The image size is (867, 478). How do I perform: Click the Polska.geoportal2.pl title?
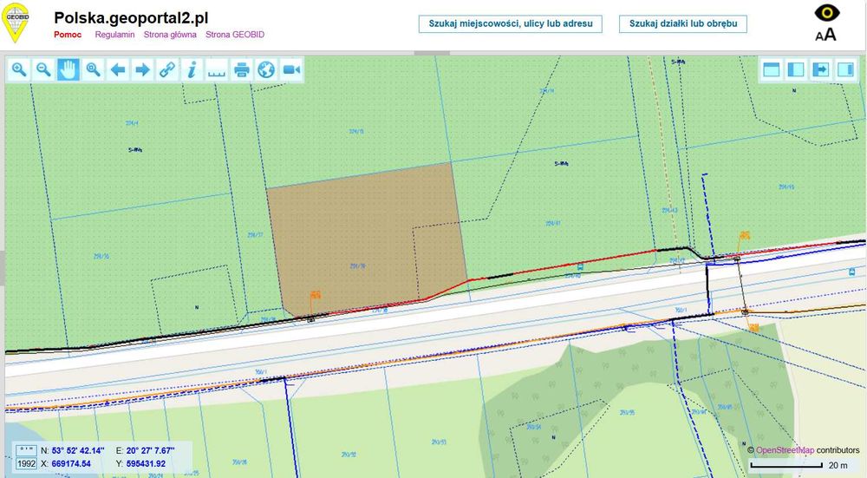click(131, 17)
